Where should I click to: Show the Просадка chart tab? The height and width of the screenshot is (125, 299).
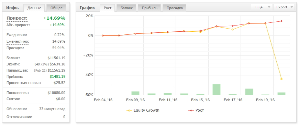pyautogui.click(x=175, y=8)
